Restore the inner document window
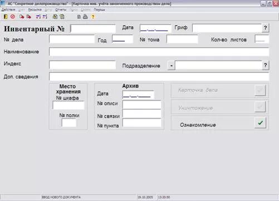279x201 pixels. [270, 3]
